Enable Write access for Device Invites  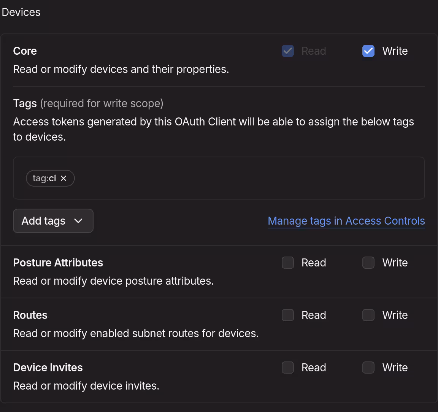[x=368, y=367]
